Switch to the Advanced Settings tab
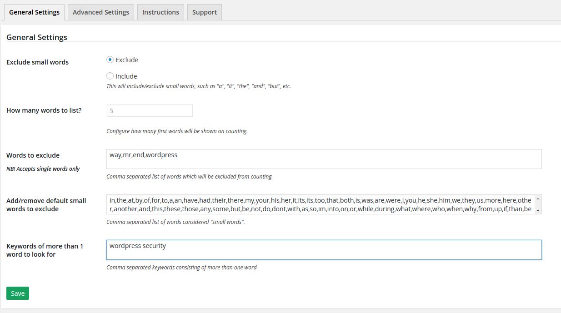 click(101, 12)
